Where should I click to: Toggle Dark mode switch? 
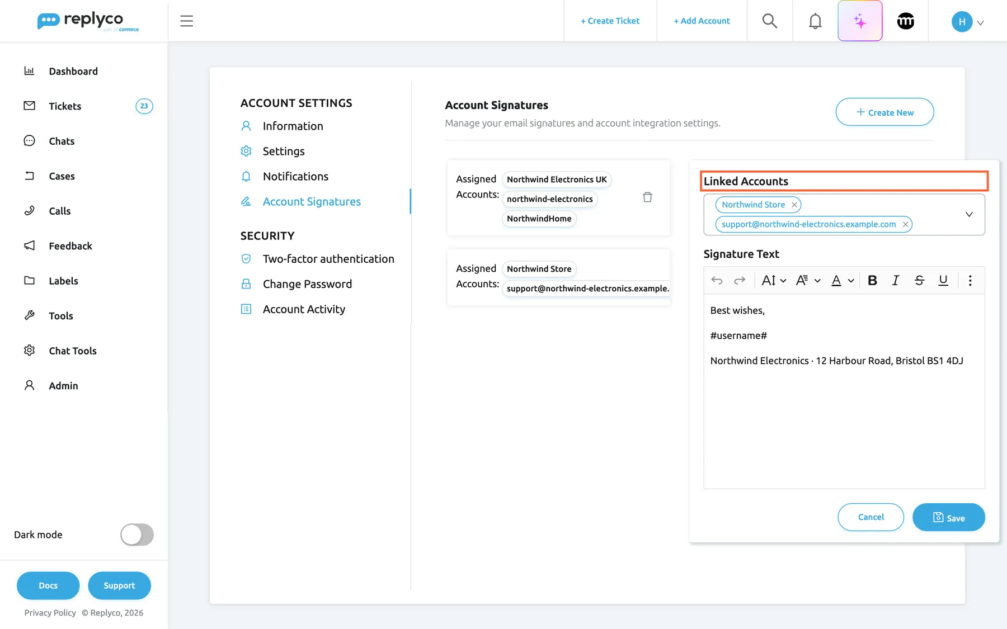coord(137,535)
